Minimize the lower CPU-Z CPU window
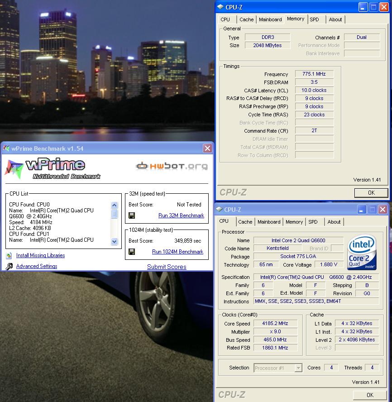This screenshot has height=402, width=392. pos(362,210)
